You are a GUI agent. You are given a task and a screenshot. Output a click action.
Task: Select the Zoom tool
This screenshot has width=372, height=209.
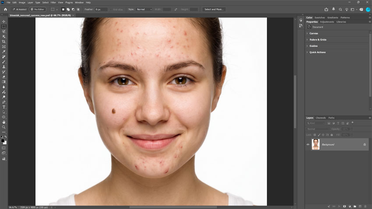(4, 127)
